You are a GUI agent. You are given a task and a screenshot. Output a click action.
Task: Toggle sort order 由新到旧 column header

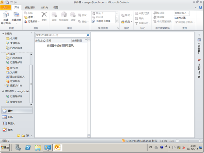click(77, 40)
